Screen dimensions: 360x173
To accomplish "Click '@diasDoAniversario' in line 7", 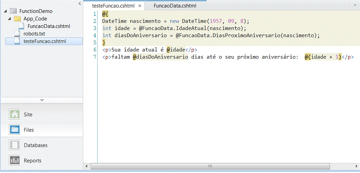I will click(x=161, y=57).
